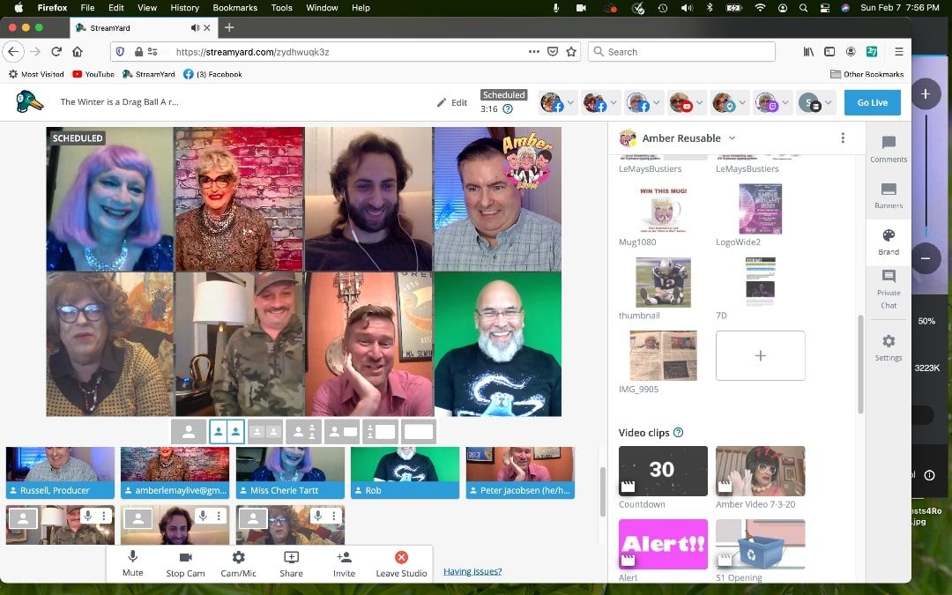This screenshot has width=952, height=595.
Task: Switch to the fullscreen-only layout option
Action: tap(419, 432)
